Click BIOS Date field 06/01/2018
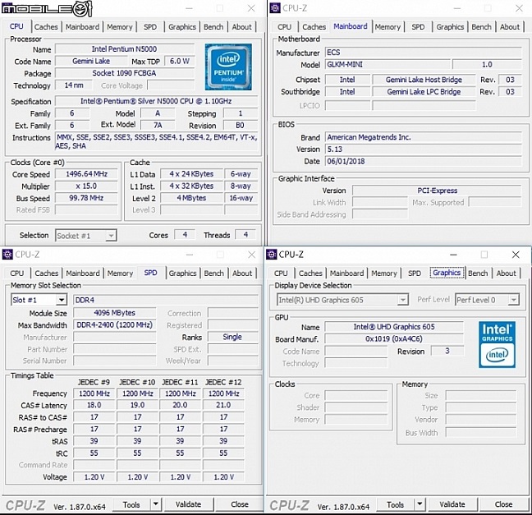 pos(423,161)
